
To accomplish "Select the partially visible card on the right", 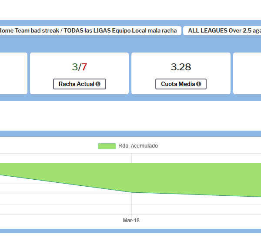I will (247, 73).
